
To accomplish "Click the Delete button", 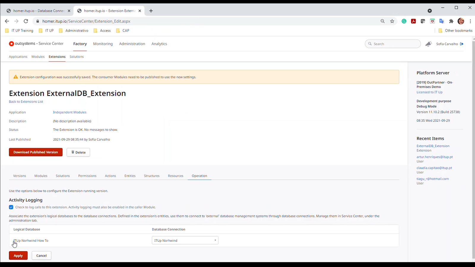I will coord(78,152).
